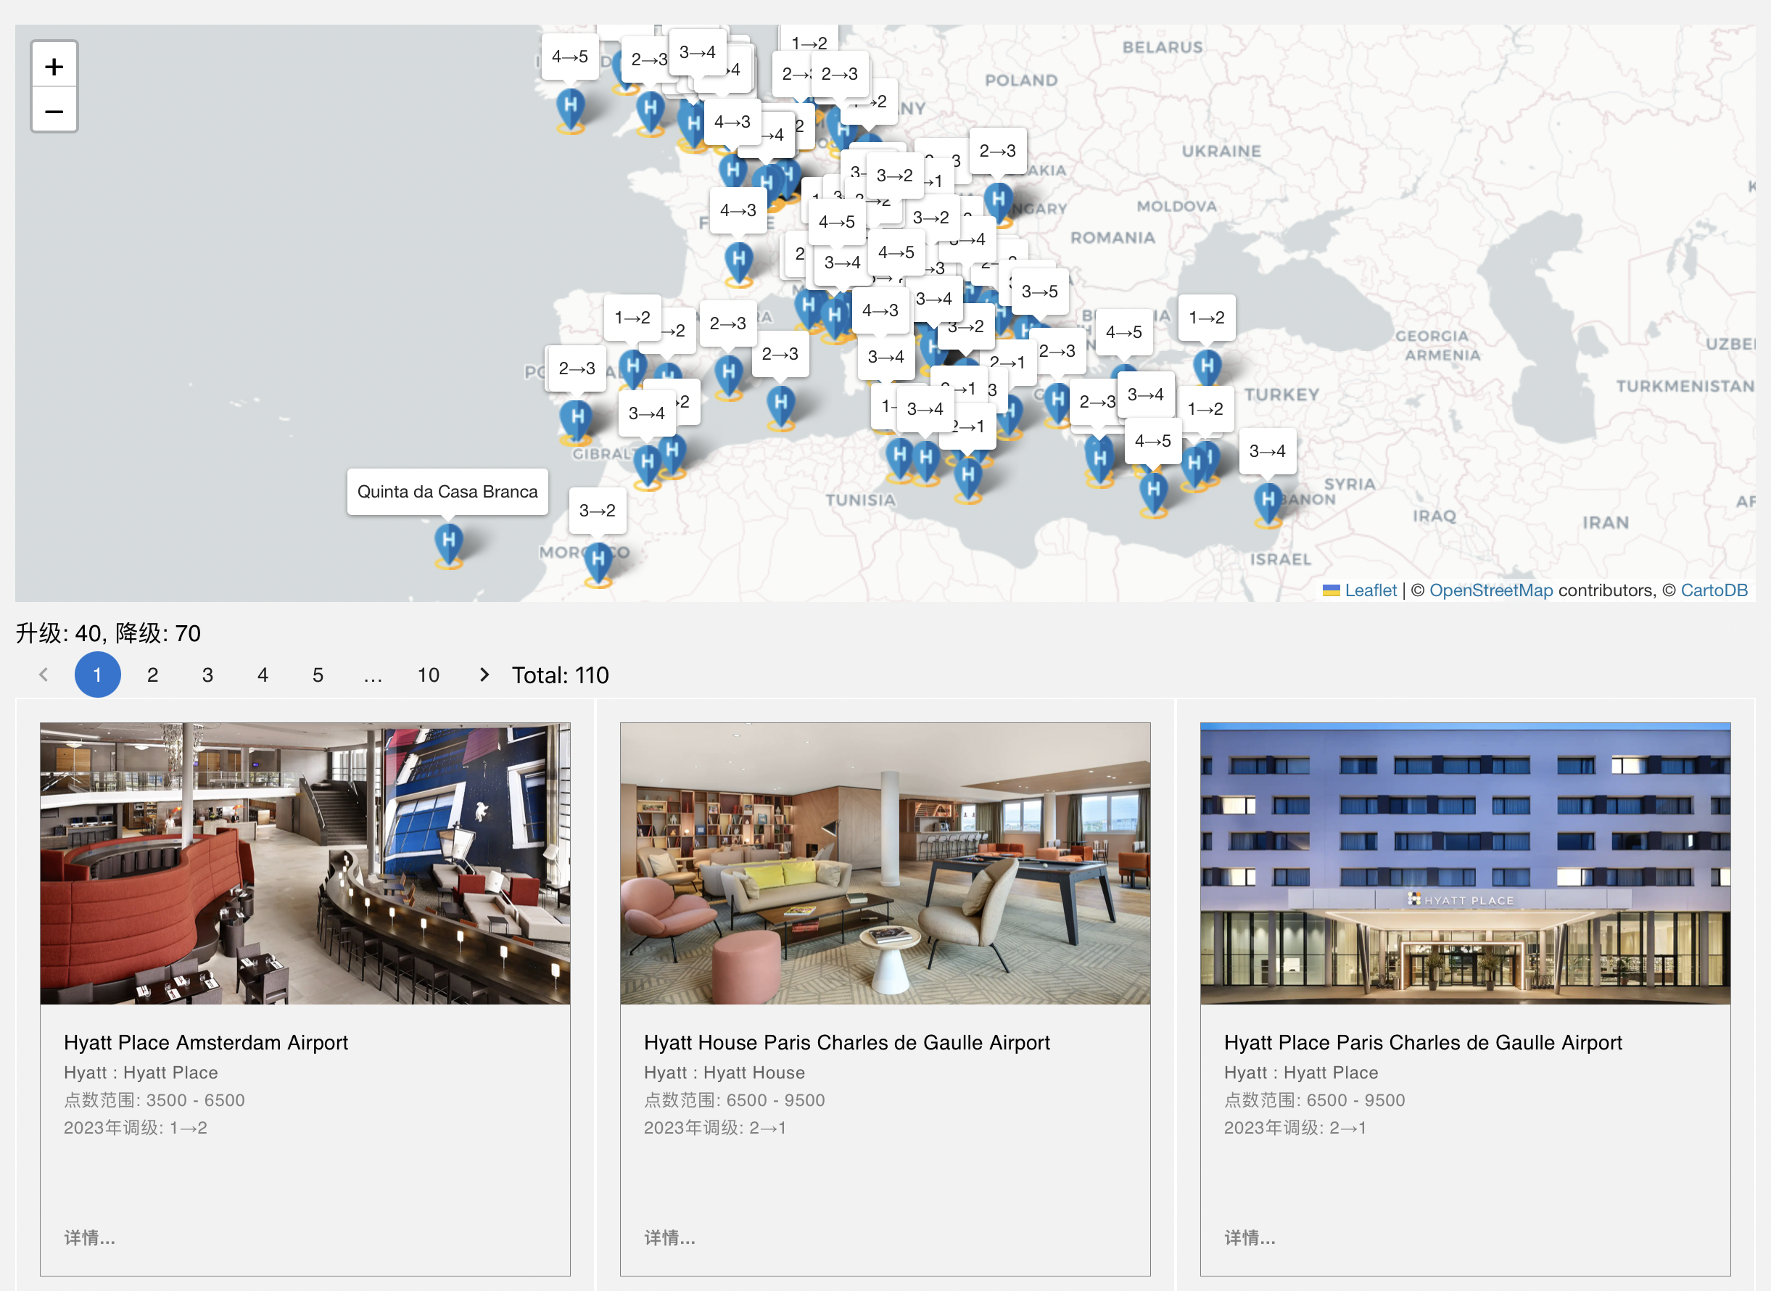
Task: Open 详情 for Hyatt Place Paris CDG
Action: point(1249,1237)
